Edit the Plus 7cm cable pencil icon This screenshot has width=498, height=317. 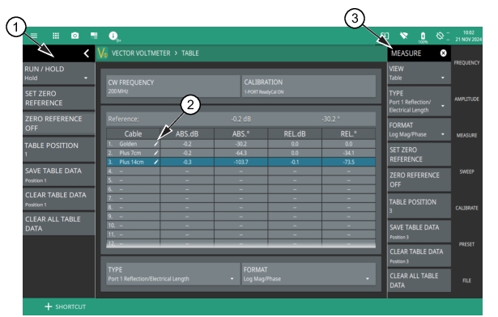pos(156,153)
